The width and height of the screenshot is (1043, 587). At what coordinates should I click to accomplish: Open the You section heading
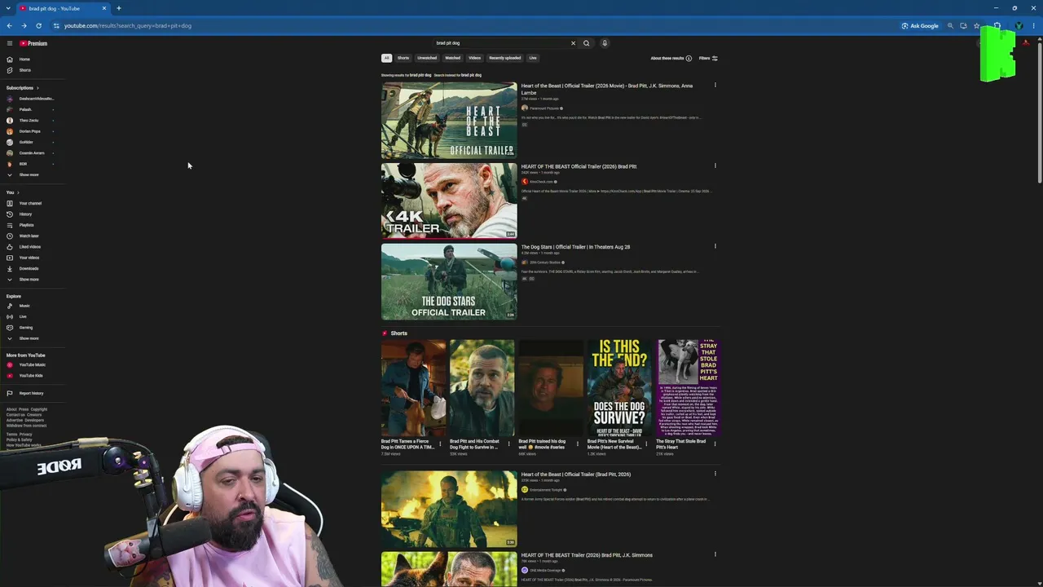(12, 192)
